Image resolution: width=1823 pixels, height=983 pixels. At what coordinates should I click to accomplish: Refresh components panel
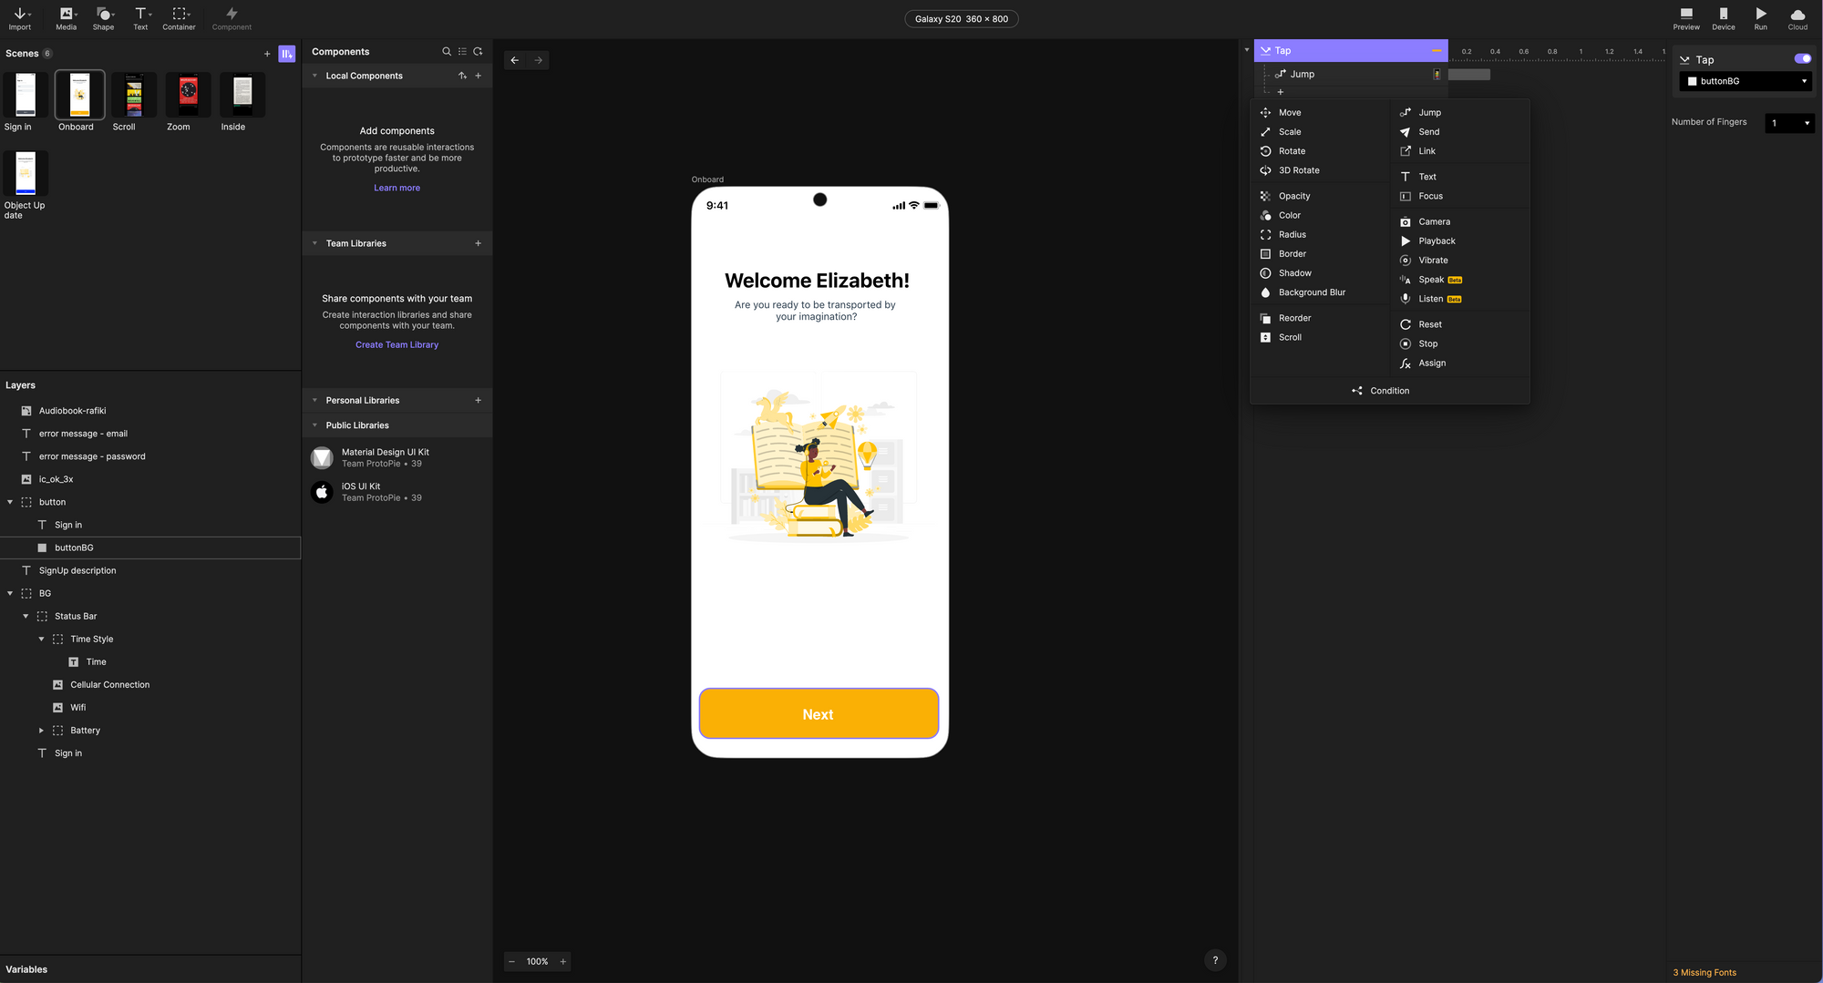pos(478,52)
